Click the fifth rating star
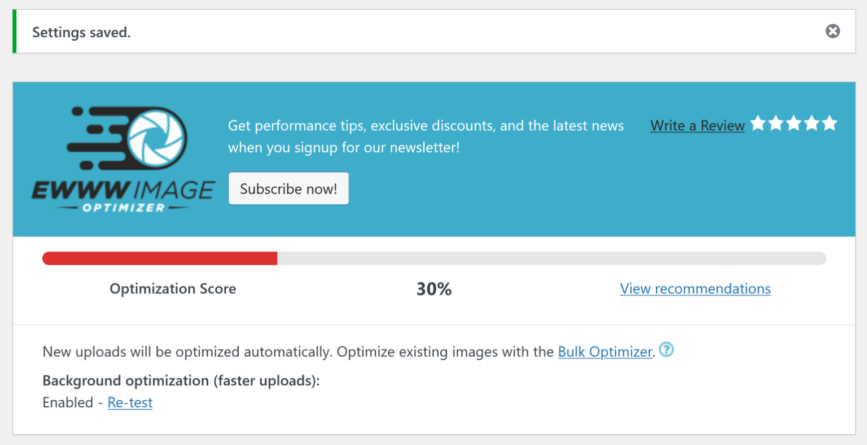This screenshot has width=867, height=445. tap(829, 123)
